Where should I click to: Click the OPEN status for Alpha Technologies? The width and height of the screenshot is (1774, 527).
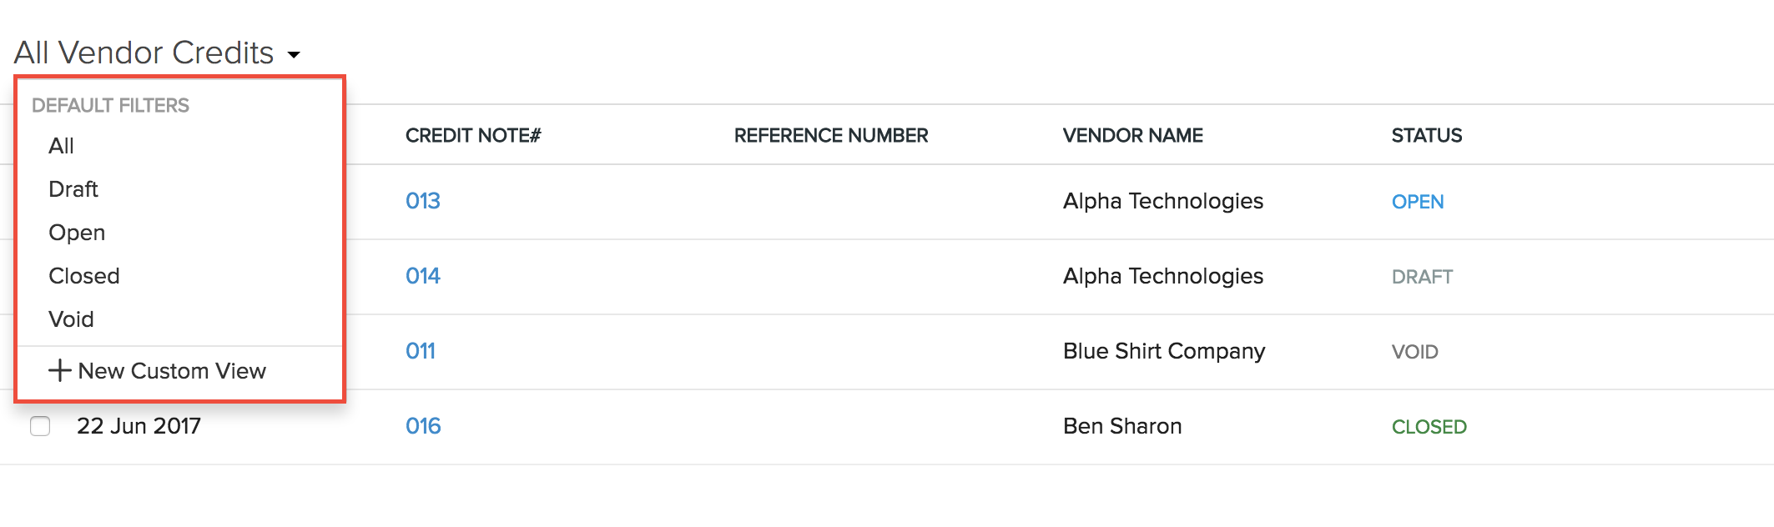(x=1418, y=201)
